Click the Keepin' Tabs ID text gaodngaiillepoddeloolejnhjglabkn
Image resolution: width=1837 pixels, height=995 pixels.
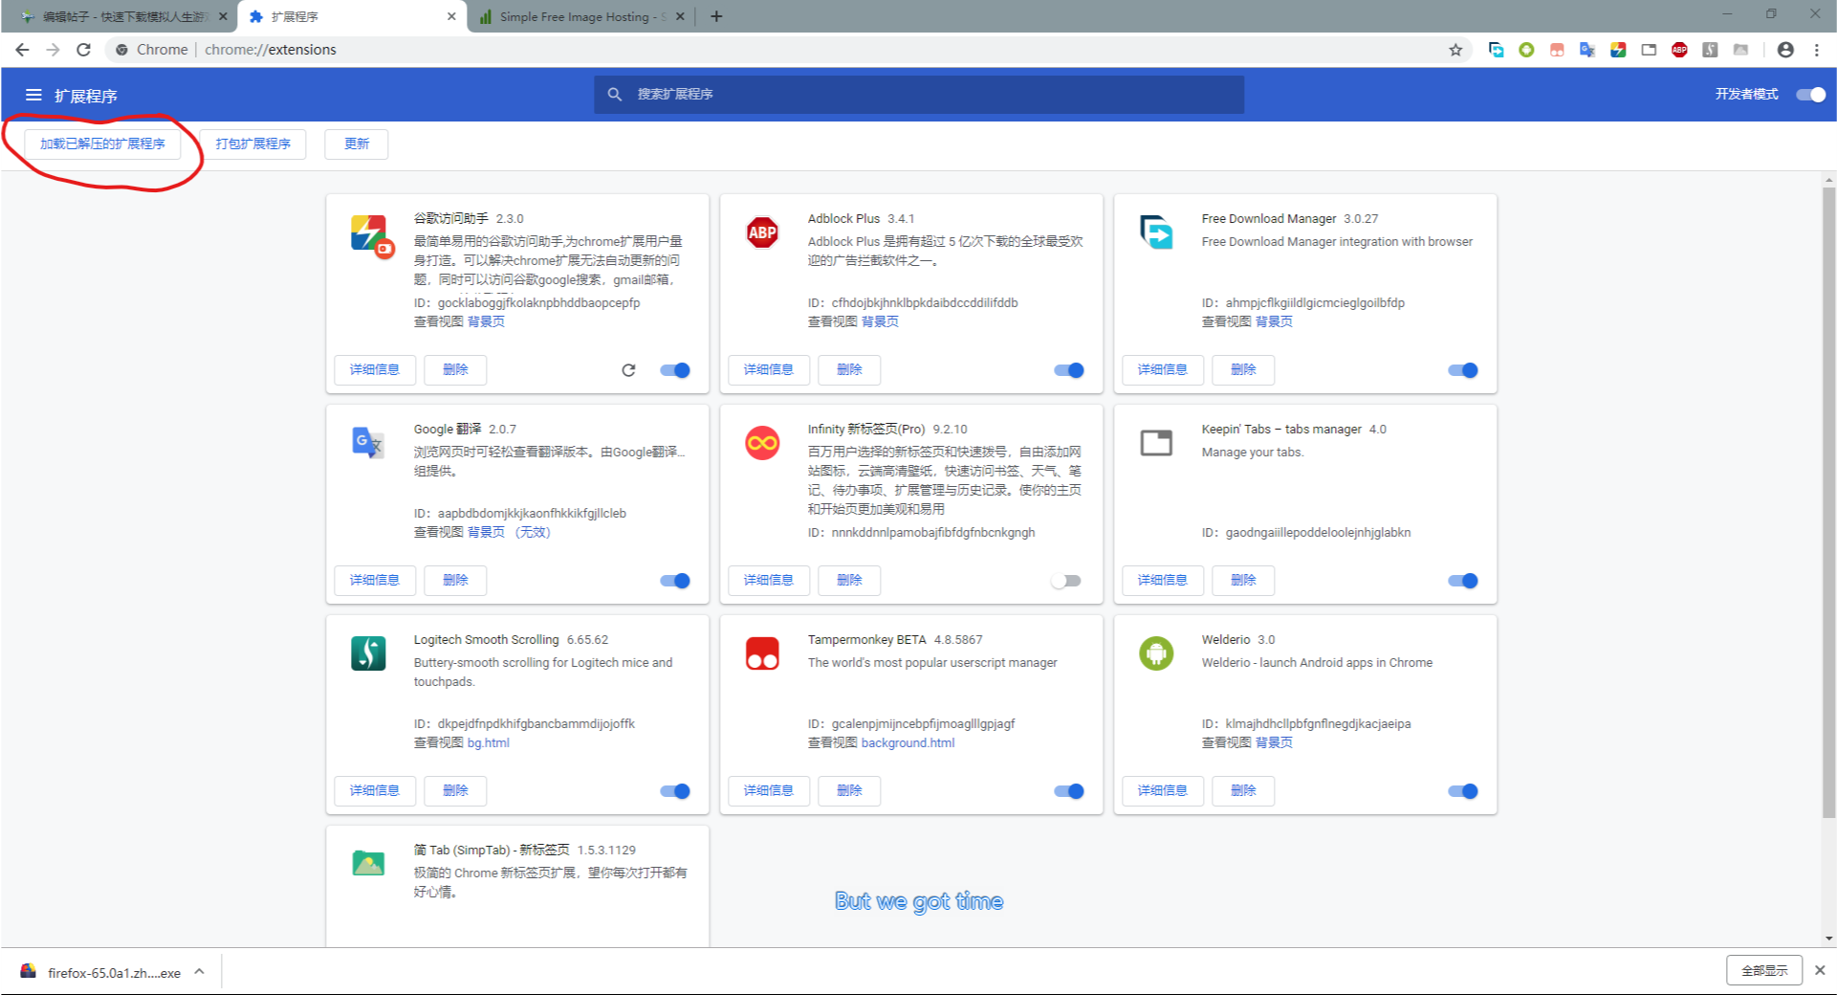click(x=1318, y=533)
